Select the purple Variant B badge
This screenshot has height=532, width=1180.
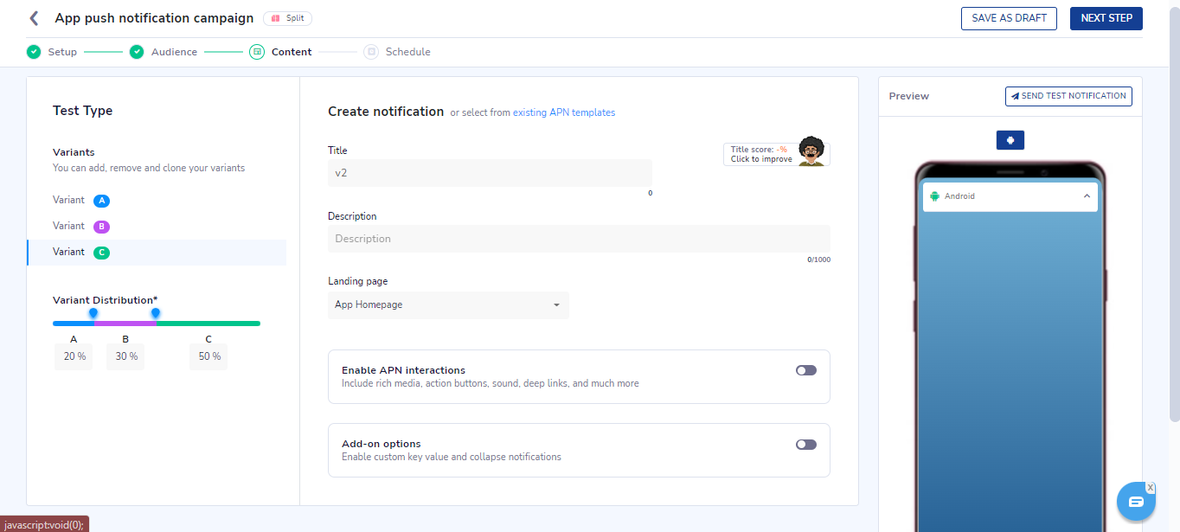pyautogui.click(x=102, y=227)
